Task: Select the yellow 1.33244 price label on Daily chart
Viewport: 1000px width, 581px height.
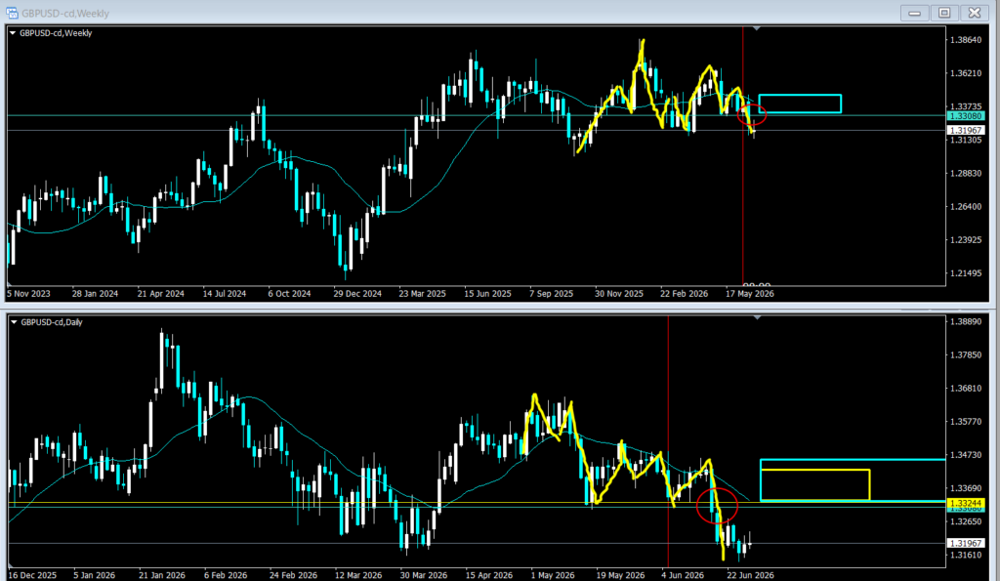Action: (966, 503)
